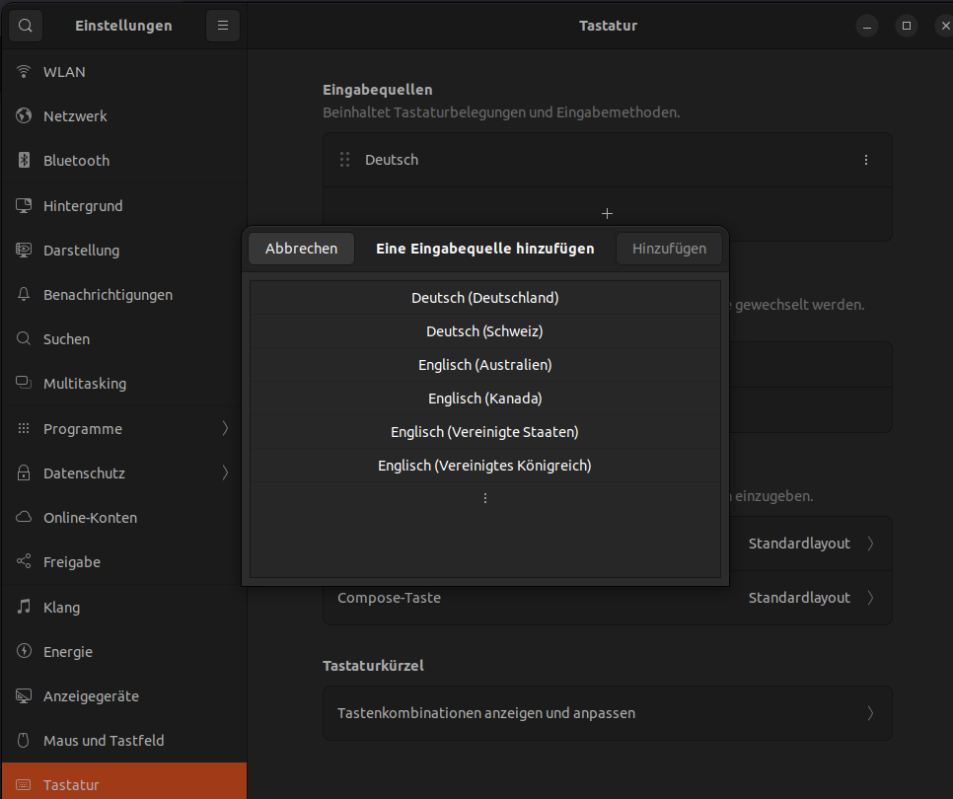This screenshot has width=953, height=799.
Task: Open the three-dot menu for Deutsch
Action: [866, 160]
